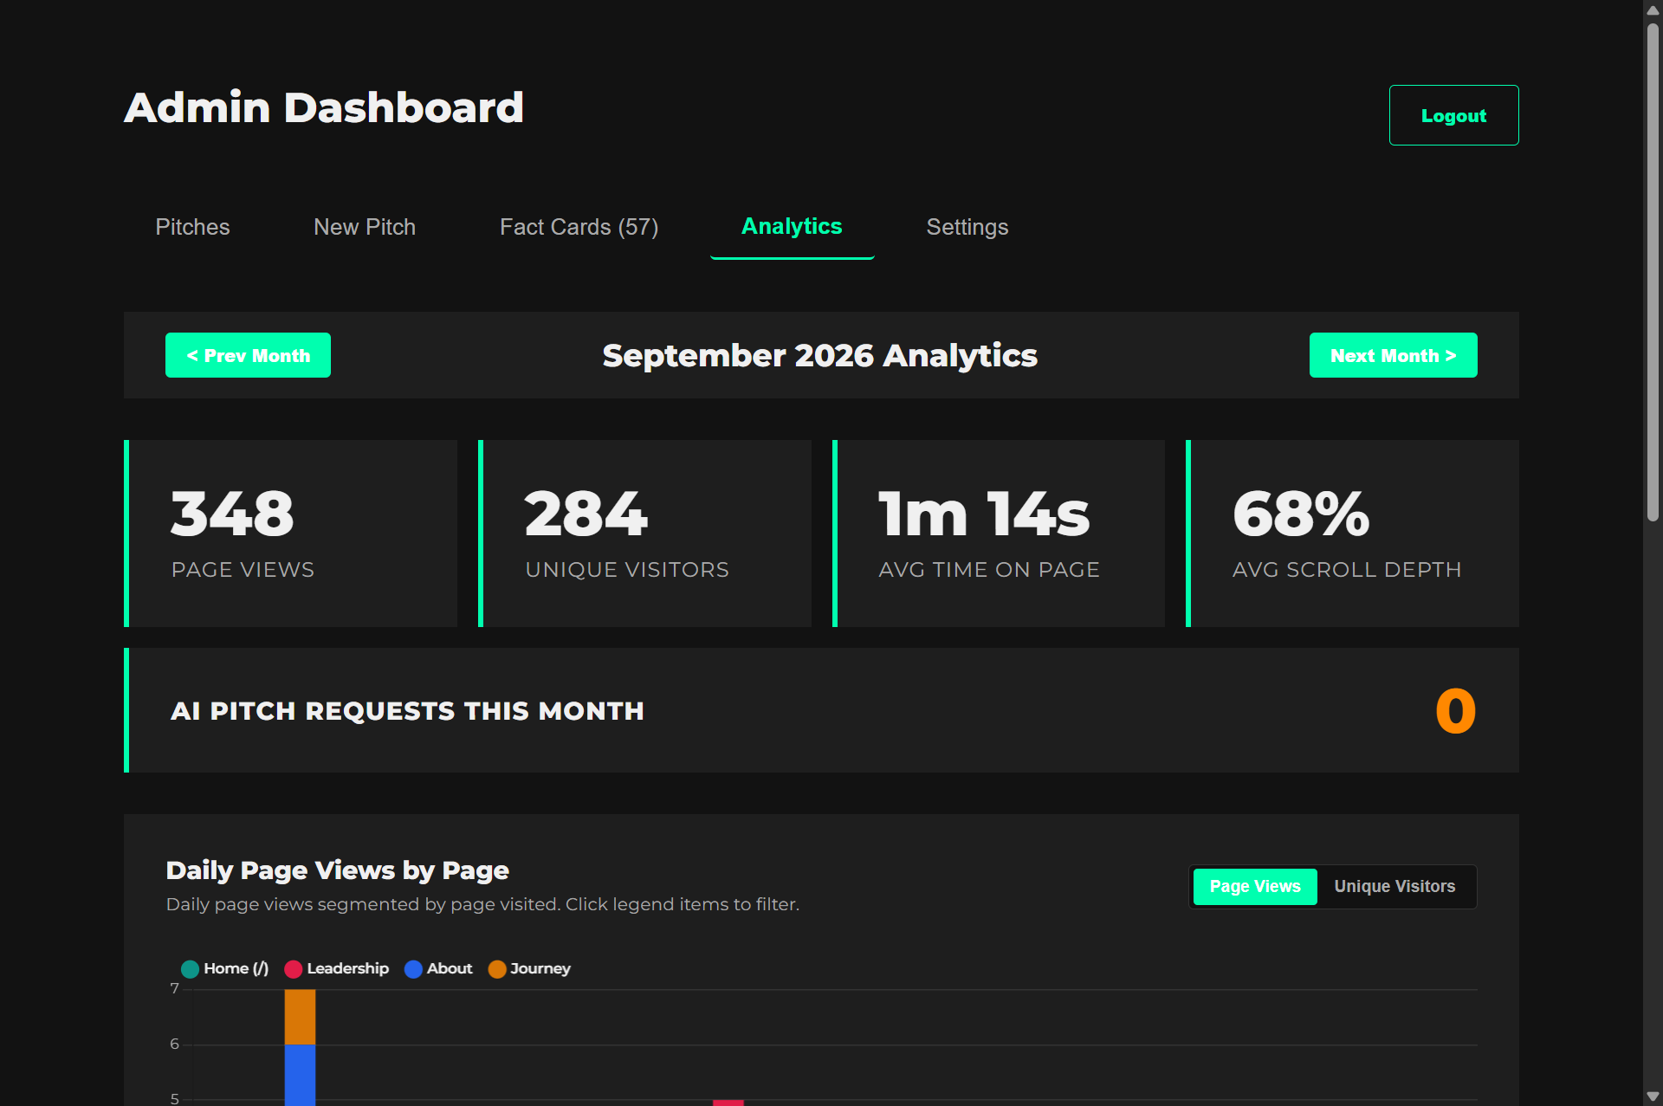Switch chart to Page Views mode
Viewport: 1663px width, 1106px height.
pyautogui.click(x=1255, y=886)
